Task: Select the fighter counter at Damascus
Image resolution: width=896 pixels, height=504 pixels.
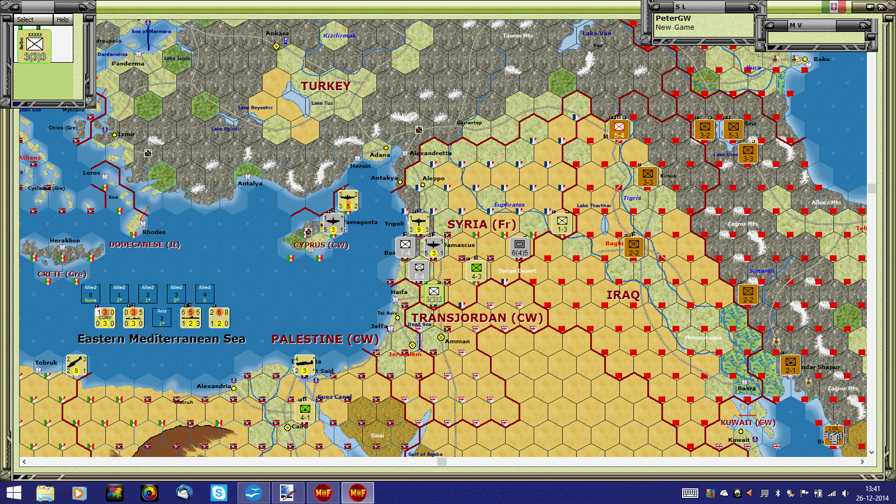Action: (x=433, y=247)
